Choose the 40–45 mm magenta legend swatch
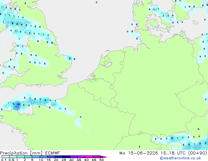208x161 pixels. coord(89,157)
